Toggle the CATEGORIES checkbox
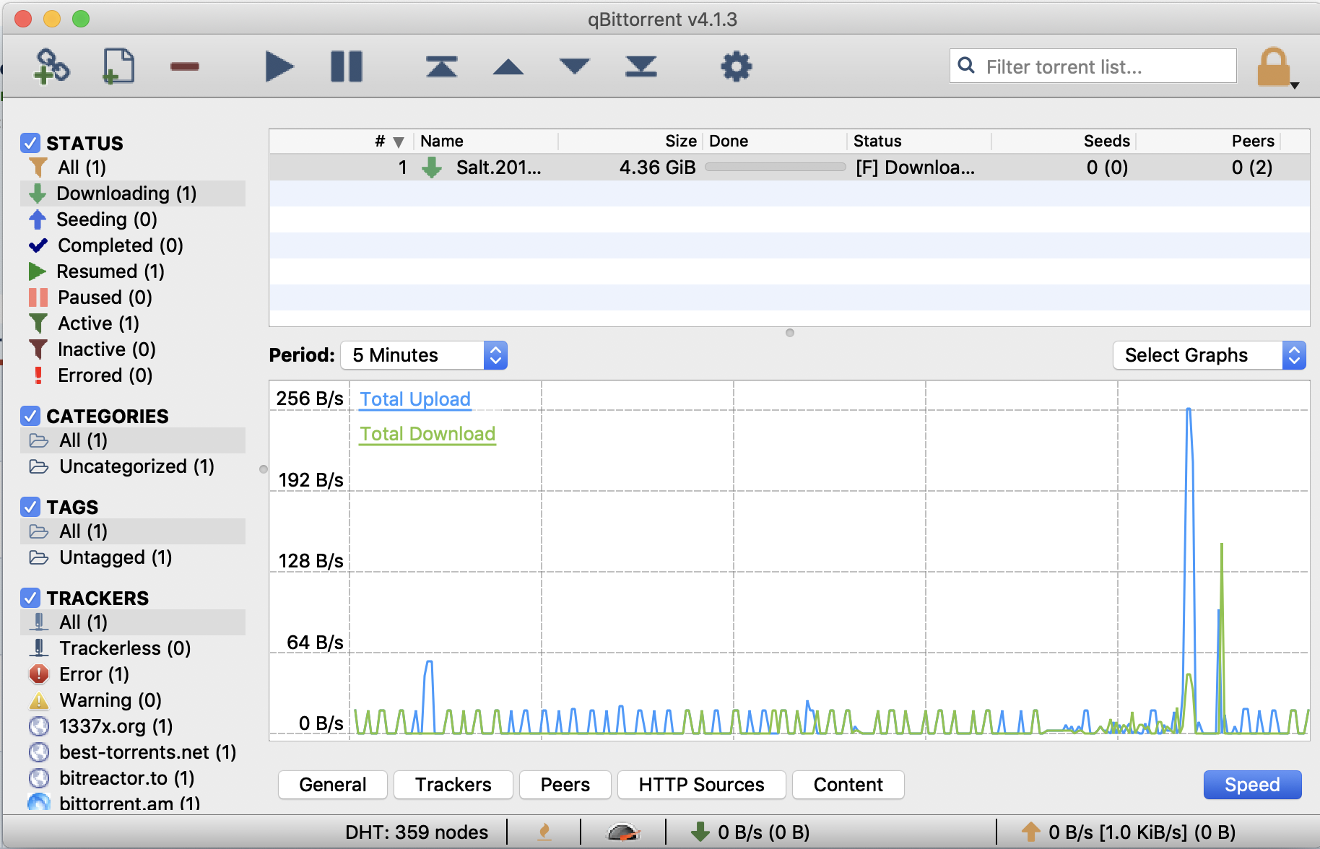 click(x=30, y=416)
